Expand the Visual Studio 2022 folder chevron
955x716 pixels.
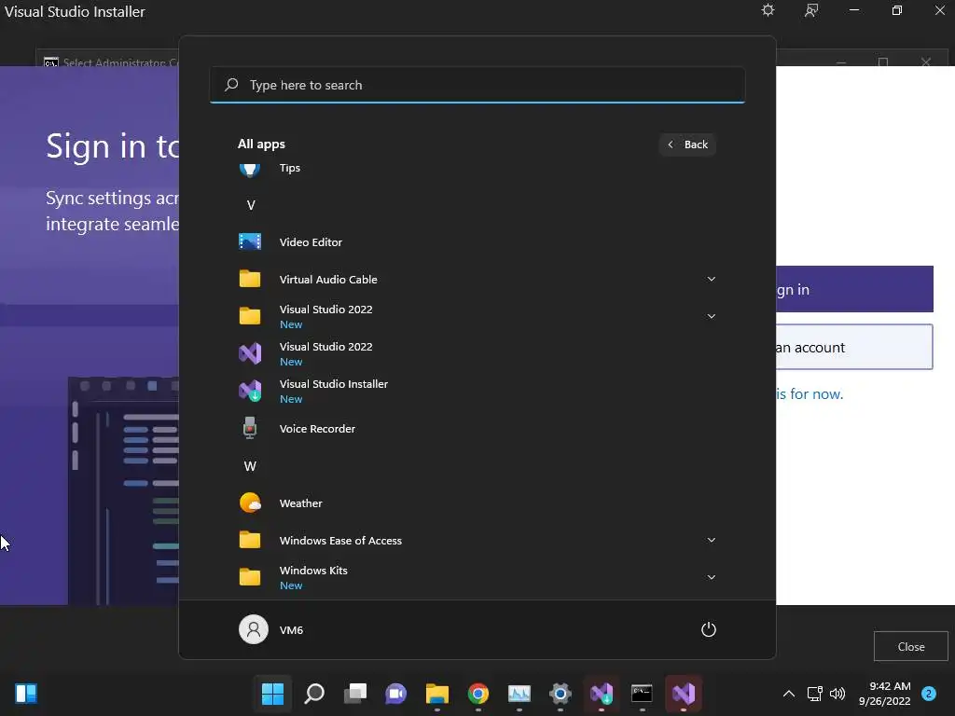point(711,316)
